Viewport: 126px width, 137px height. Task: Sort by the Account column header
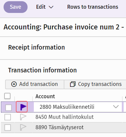tap(45, 96)
